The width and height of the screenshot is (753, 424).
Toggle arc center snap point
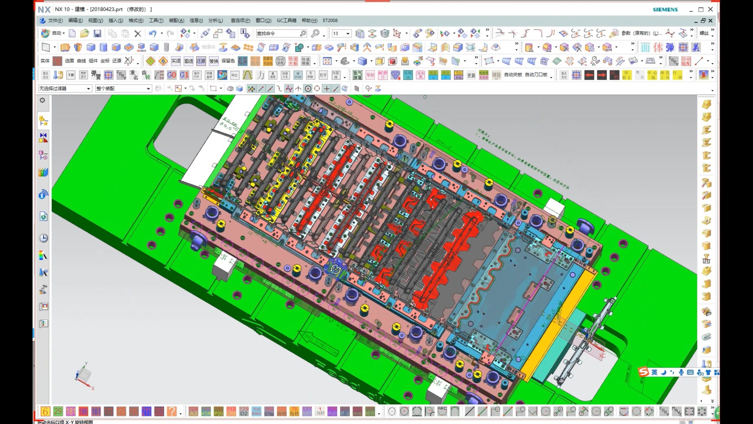point(308,89)
